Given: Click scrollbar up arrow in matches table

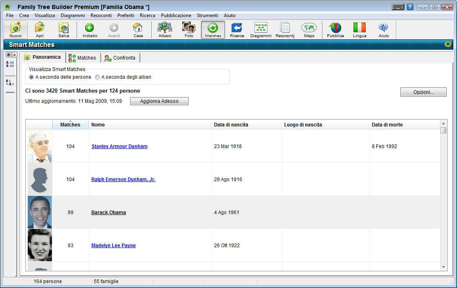Looking at the screenshot, I should point(443,123).
